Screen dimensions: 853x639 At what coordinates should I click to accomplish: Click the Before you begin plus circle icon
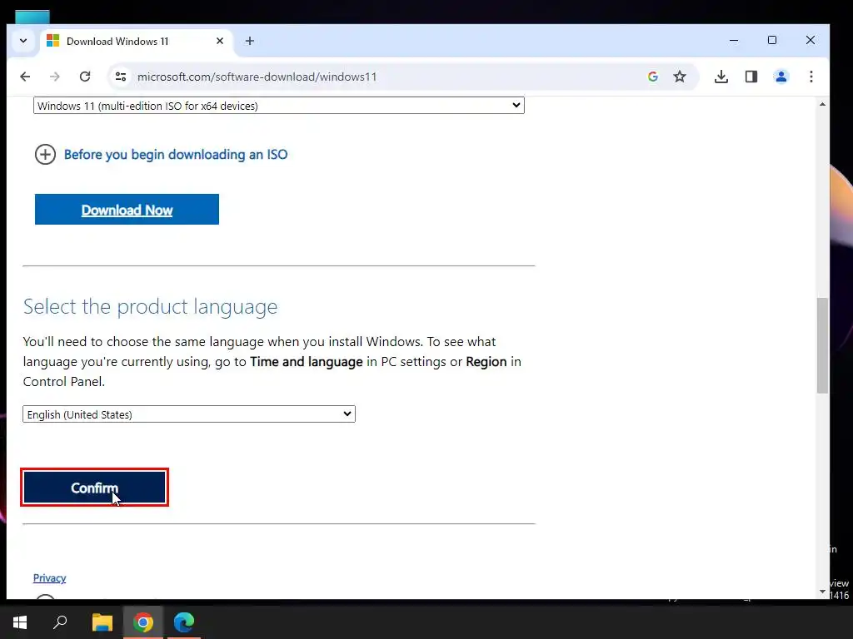point(45,154)
